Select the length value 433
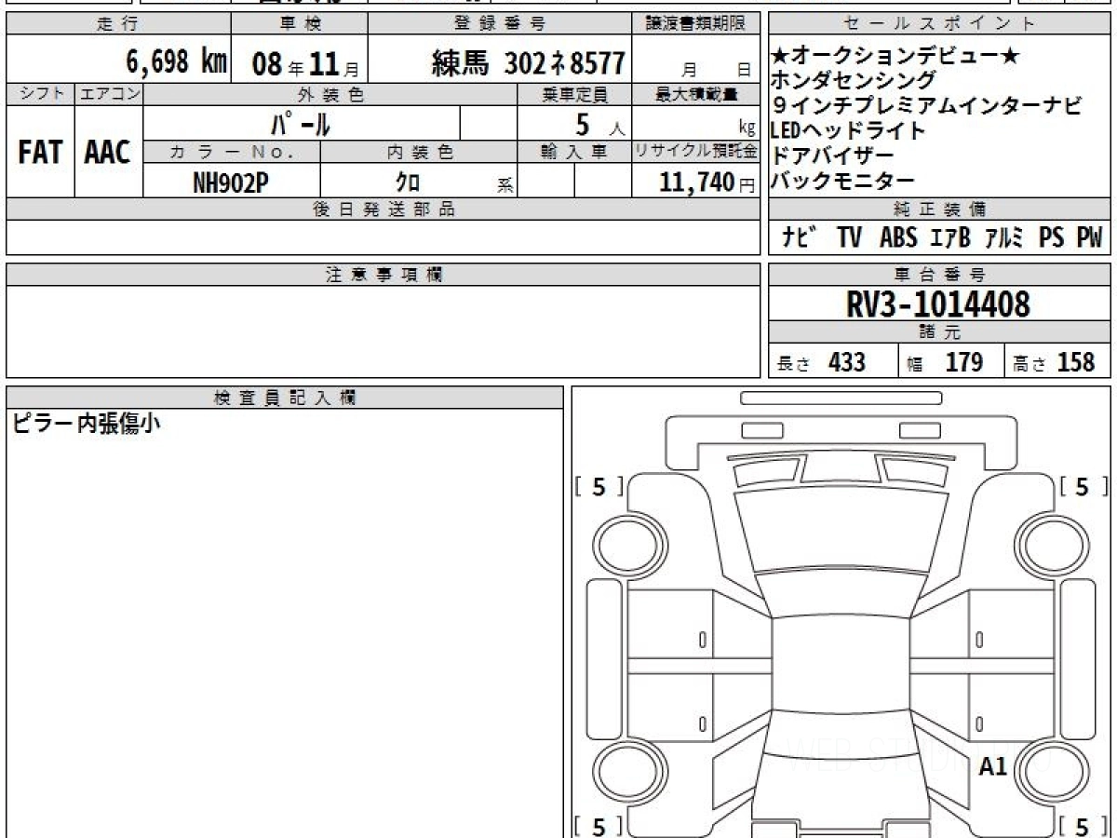The image size is (1117, 838). click(847, 362)
